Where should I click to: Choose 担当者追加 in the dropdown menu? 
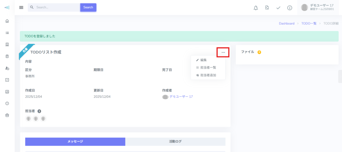click(208, 75)
